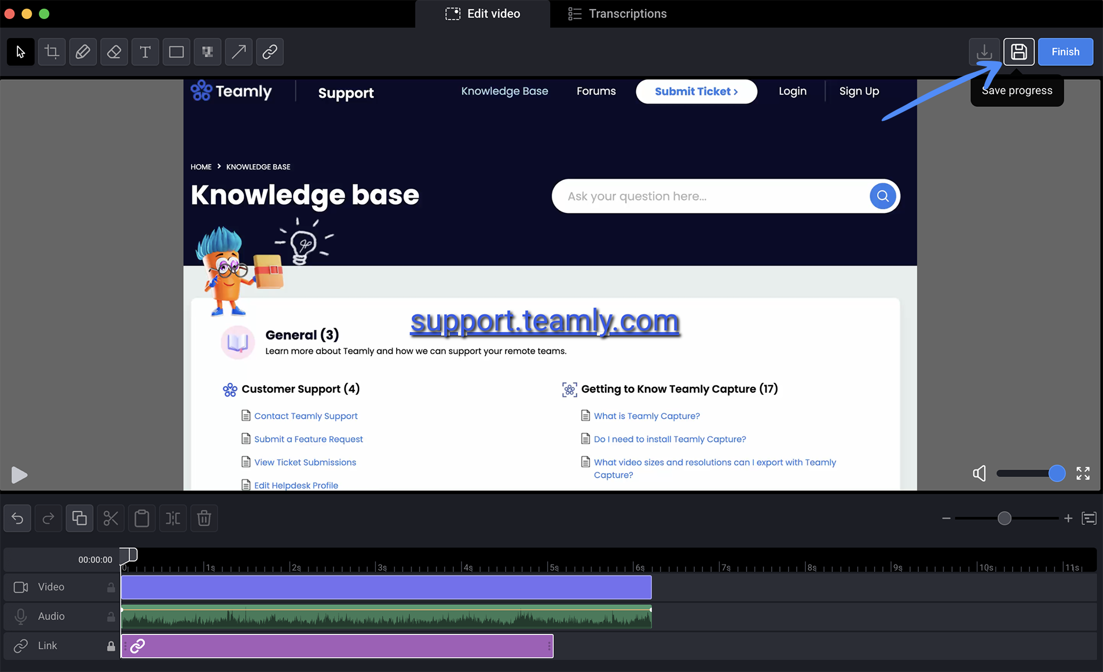Open the Contact Teamly Support article

tap(306, 416)
